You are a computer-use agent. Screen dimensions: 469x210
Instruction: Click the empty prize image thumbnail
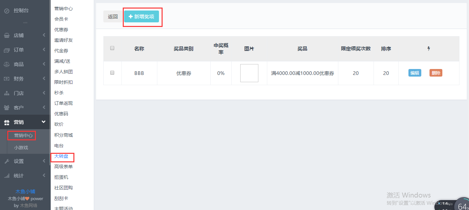249,73
